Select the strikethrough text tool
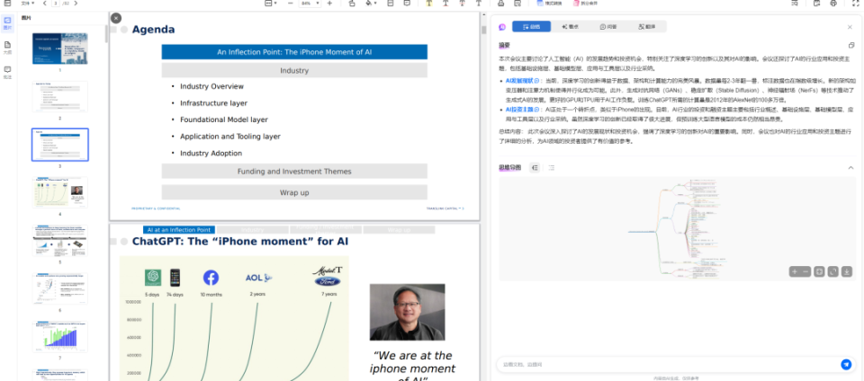The width and height of the screenshot is (864, 381). (x=463, y=4)
